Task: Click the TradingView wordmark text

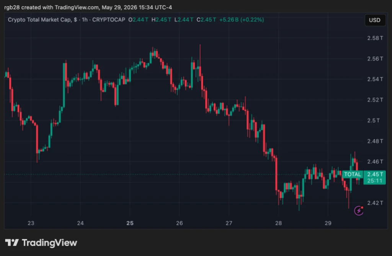Action: (49, 243)
